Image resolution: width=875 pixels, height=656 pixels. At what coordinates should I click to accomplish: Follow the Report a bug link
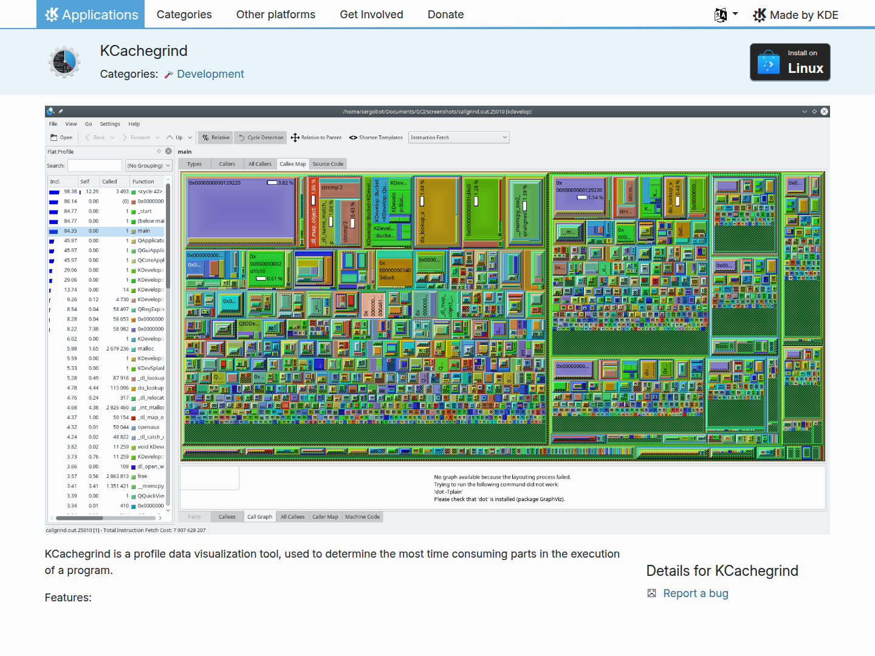click(x=696, y=593)
